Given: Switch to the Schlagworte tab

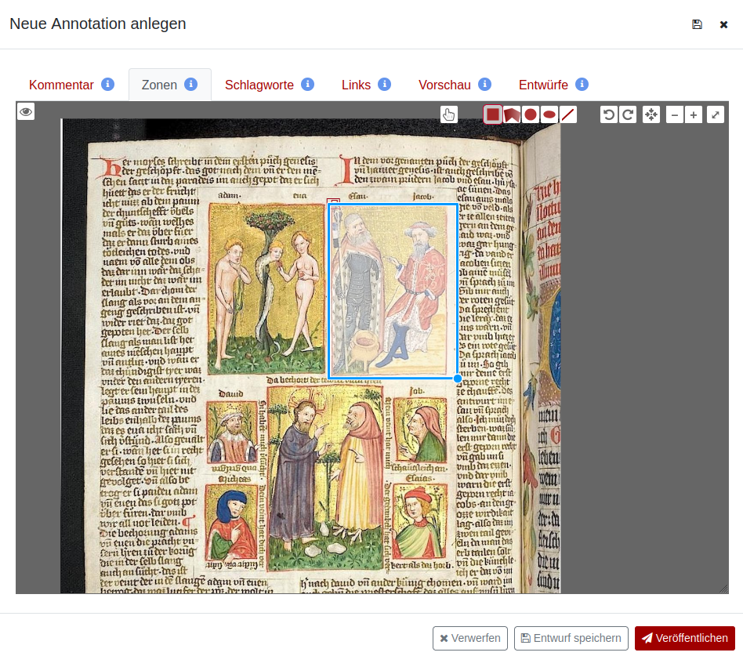Looking at the screenshot, I should click(259, 85).
